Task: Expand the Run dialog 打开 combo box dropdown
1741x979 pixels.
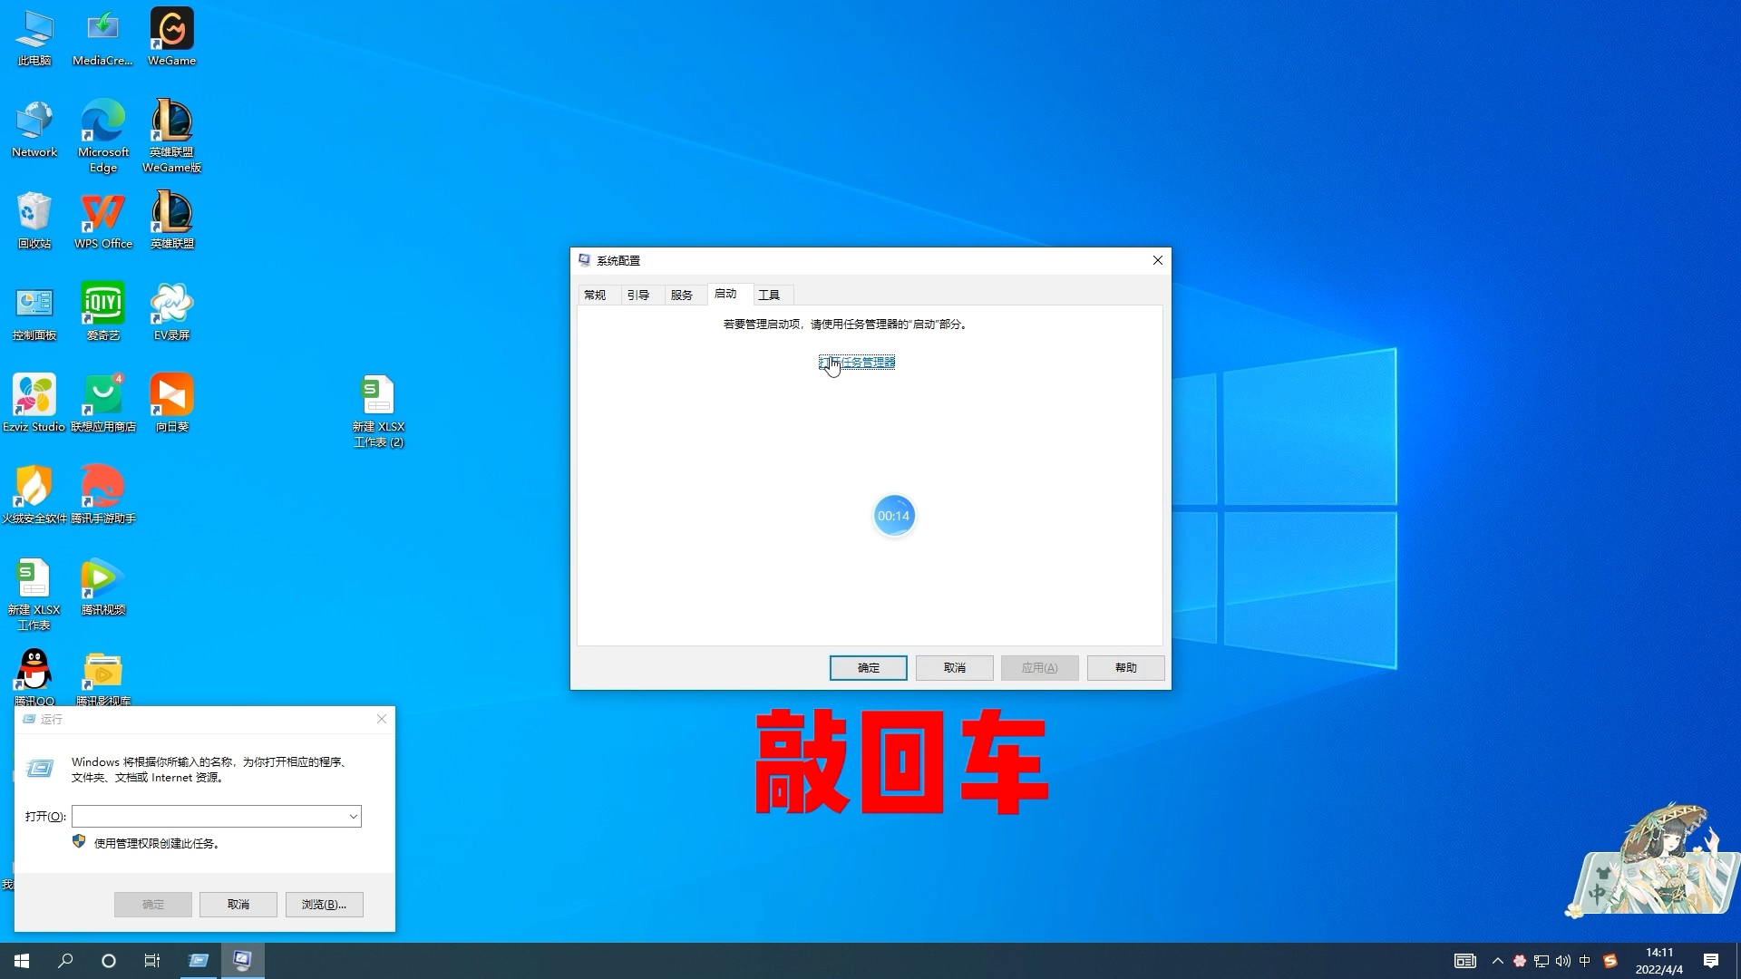Action: (353, 817)
